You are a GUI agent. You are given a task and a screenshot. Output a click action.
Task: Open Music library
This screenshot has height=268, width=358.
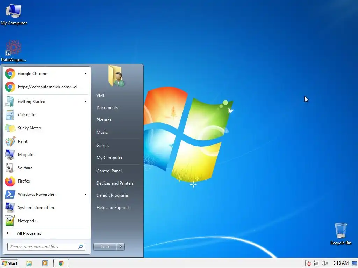tap(102, 132)
